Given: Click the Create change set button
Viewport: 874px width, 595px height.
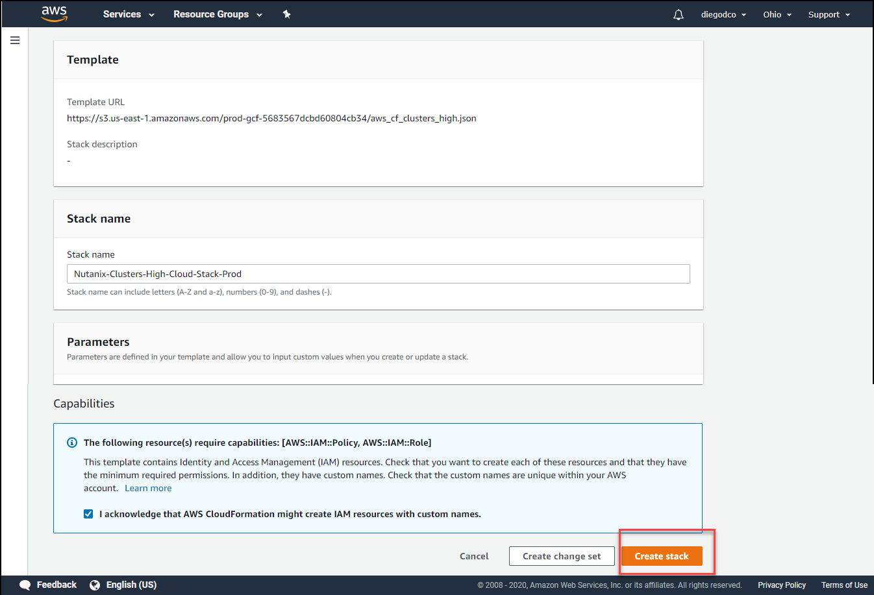Looking at the screenshot, I should click(x=562, y=556).
